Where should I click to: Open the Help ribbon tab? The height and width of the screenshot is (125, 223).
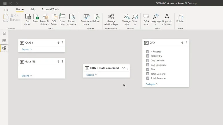coord(33,9)
